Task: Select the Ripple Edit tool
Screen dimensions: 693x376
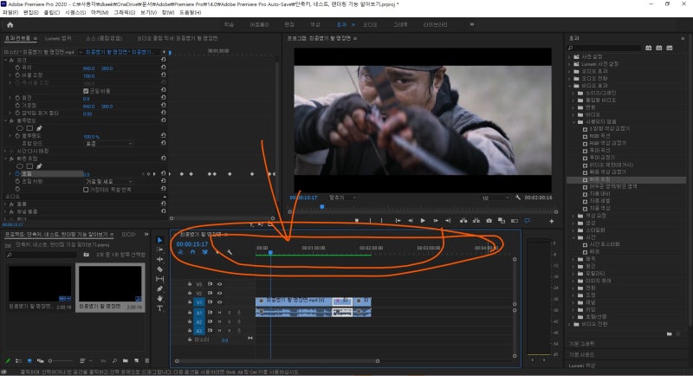Action: (x=160, y=259)
